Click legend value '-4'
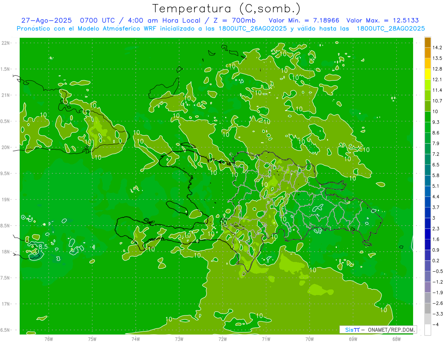Image resolution: width=445 pixels, height=344 pixels. click(435, 325)
